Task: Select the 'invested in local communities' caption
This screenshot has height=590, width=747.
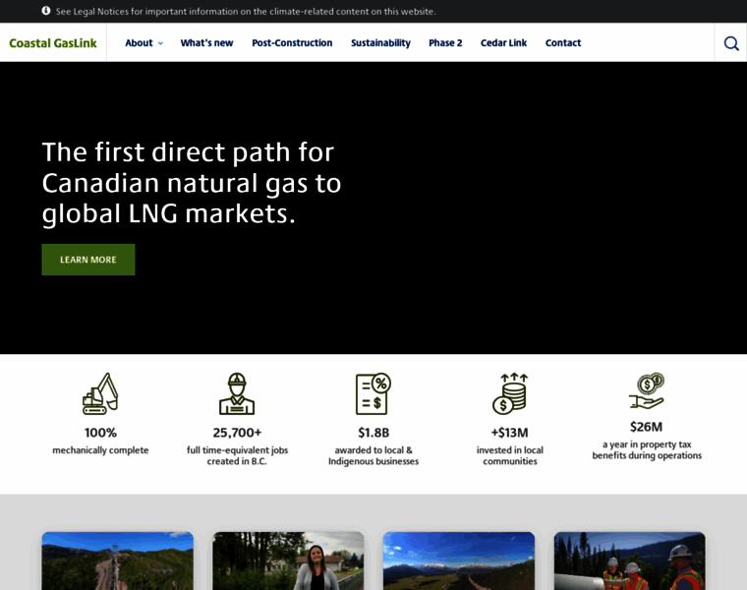Action: (x=510, y=455)
